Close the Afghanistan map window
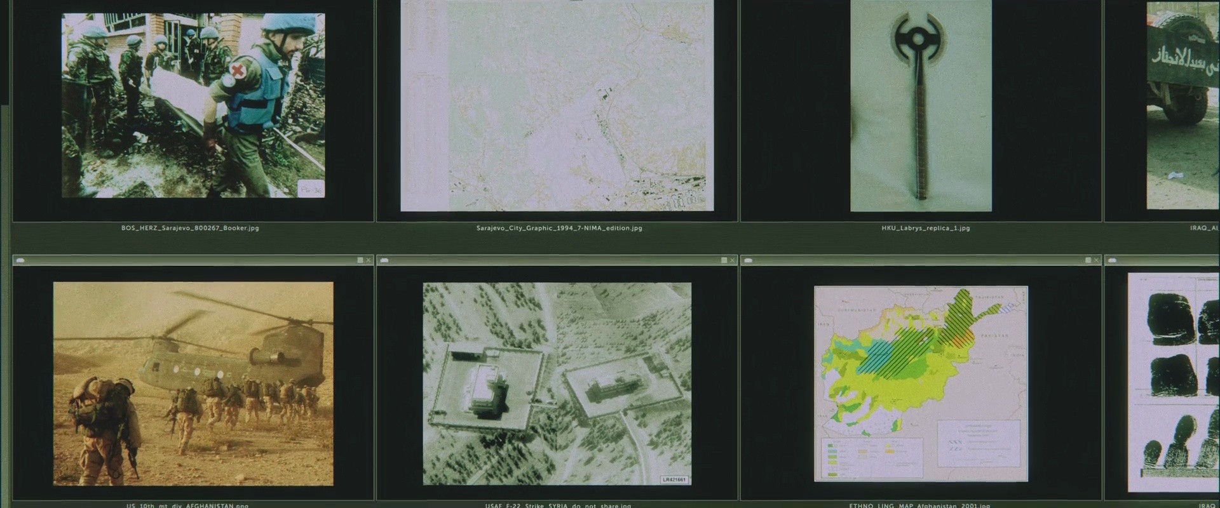The height and width of the screenshot is (508, 1220). pos(1096,260)
